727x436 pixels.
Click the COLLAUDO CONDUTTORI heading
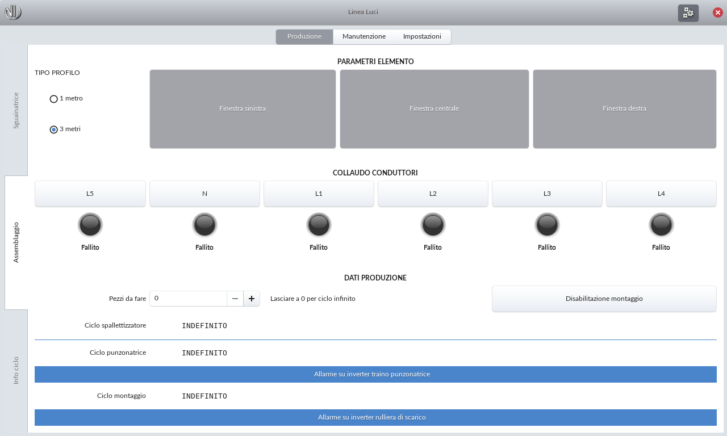375,173
